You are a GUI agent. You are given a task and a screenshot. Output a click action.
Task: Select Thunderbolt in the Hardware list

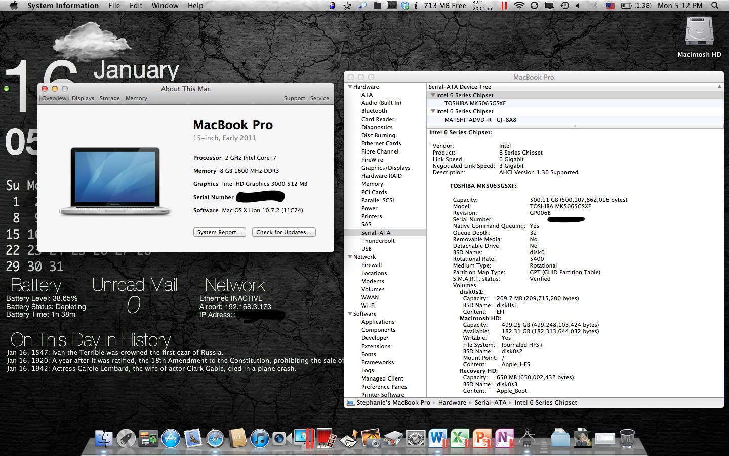378,241
